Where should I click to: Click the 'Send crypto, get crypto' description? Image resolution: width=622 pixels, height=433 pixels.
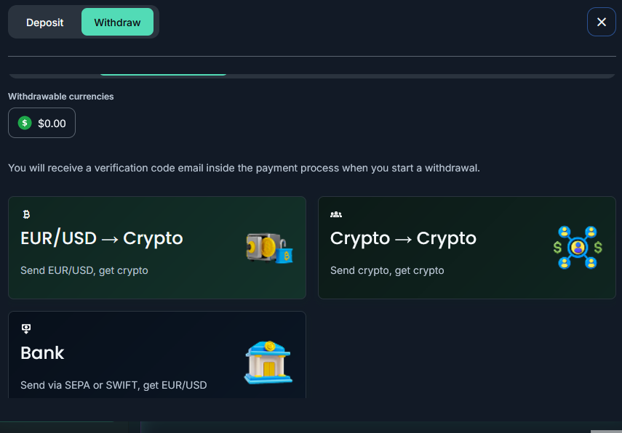[x=387, y=270]
